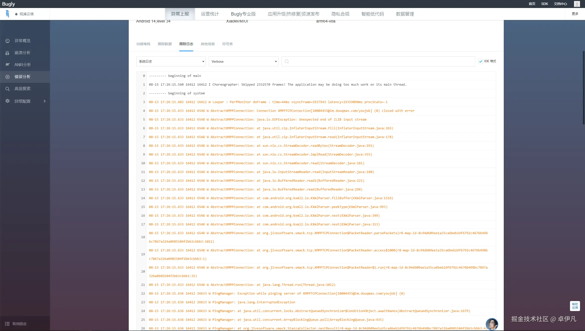Viewport: 585px width, 331px height.
Task: Open the 智能低代码 navigation tab
Action: [373, 14]
